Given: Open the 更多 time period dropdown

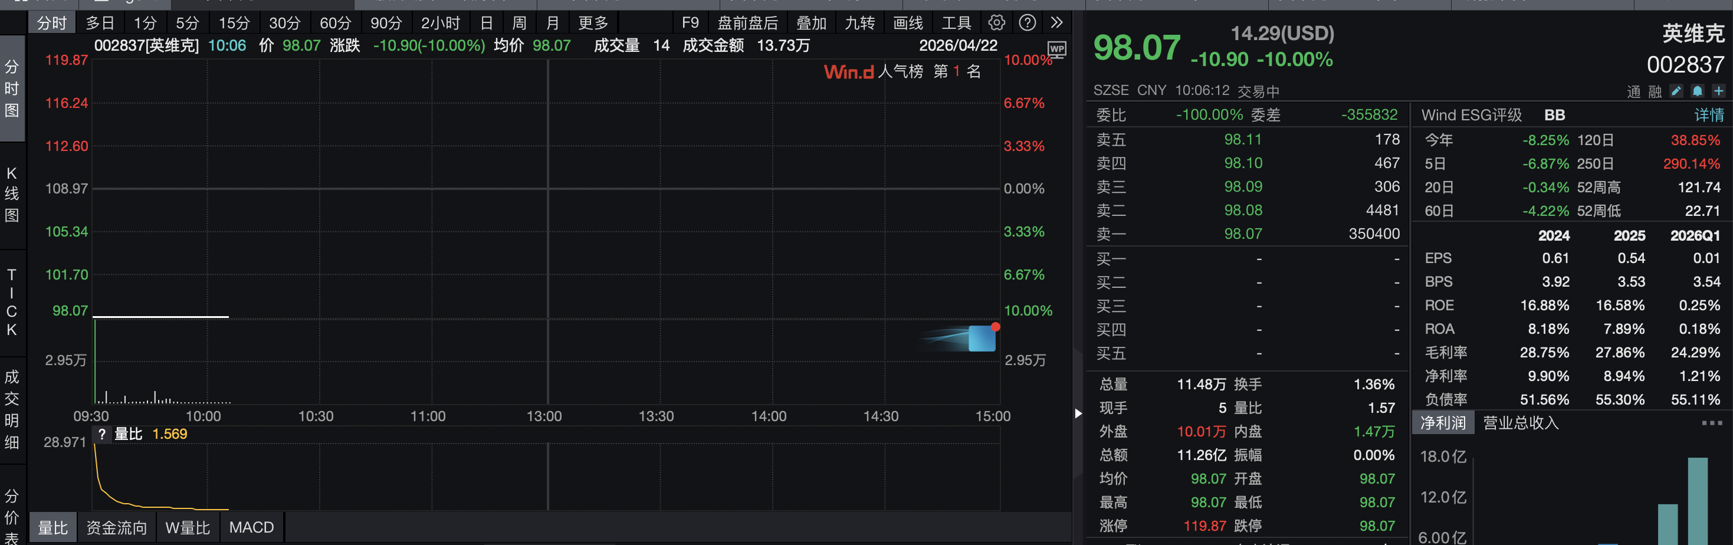Looking at the screenshot, I should click(x=593, y=23).
